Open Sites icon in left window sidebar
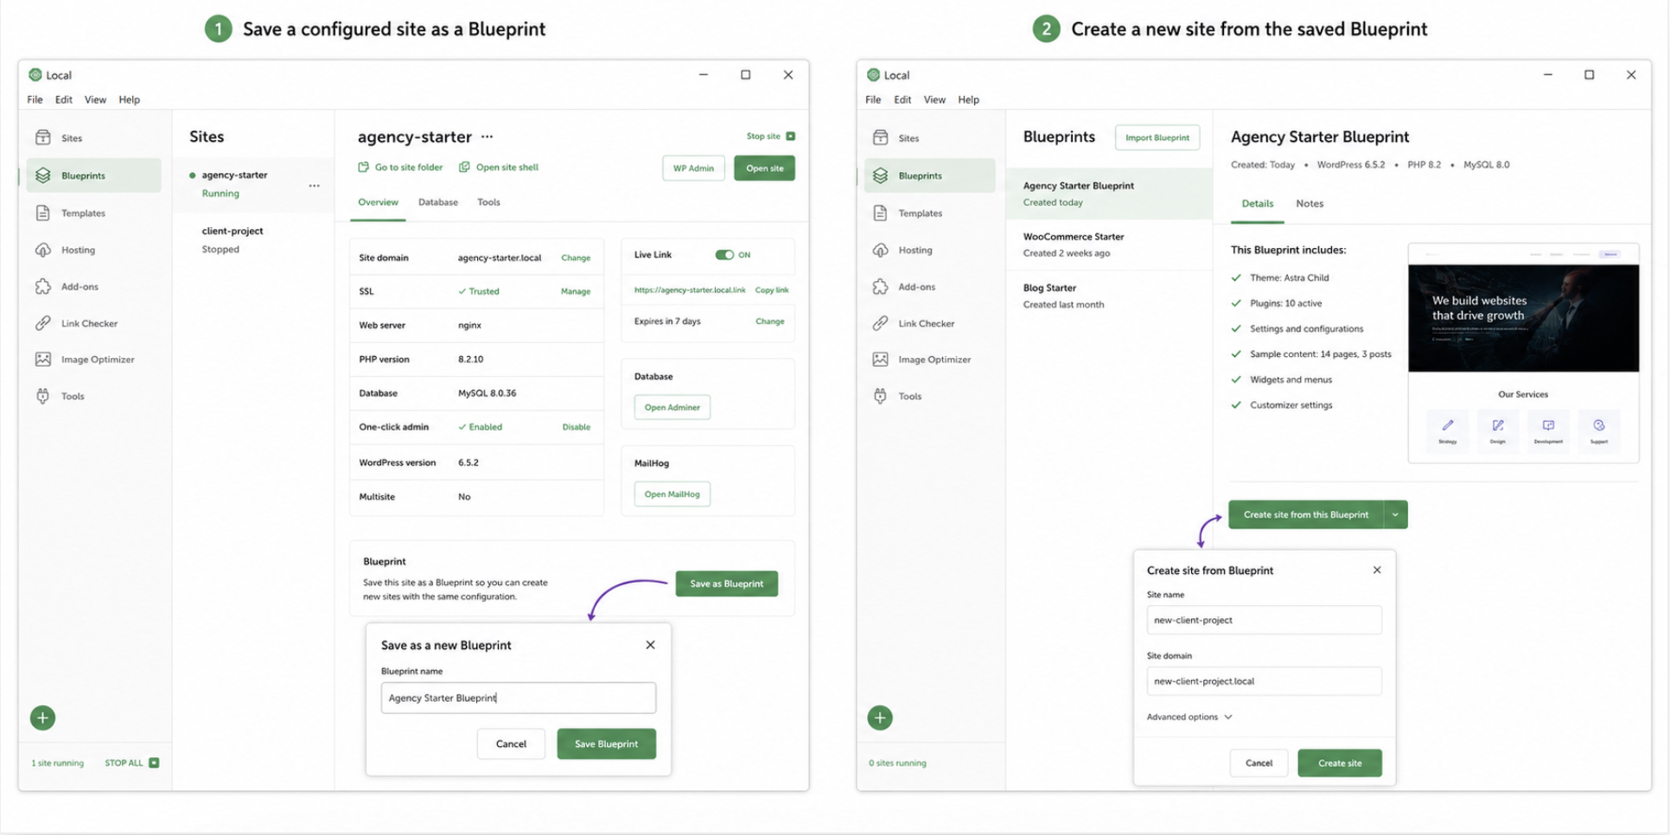The image size is (1670, 835). 42,137
